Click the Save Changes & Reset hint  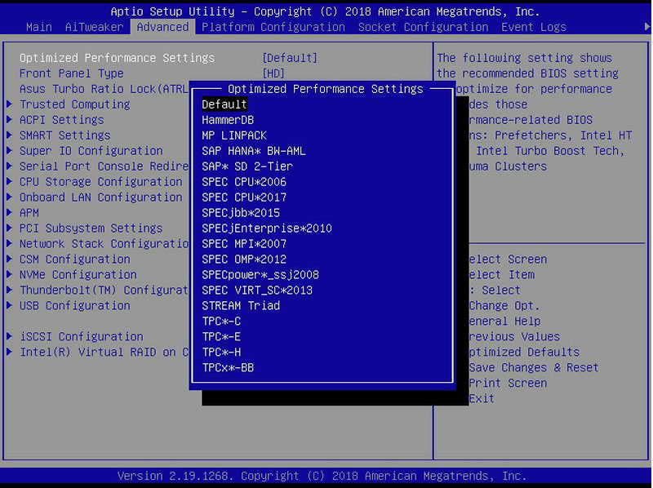tap(534, 368)
